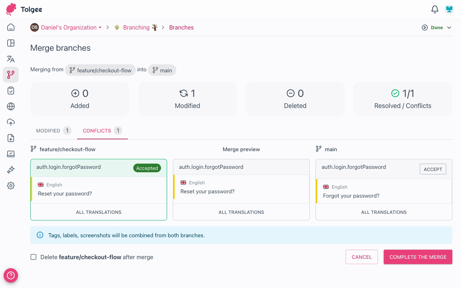The width and height of the screenshot is (461, 288).
Task: Show ALL TRANSLATIONS in the Merge preview card
Action: [241, 212]
